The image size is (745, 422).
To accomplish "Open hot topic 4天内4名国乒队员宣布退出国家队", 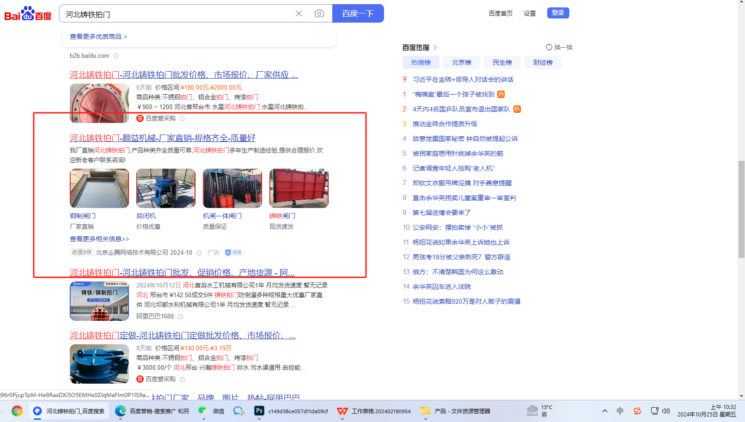I will pyautogui.click(x=461, y=109).
